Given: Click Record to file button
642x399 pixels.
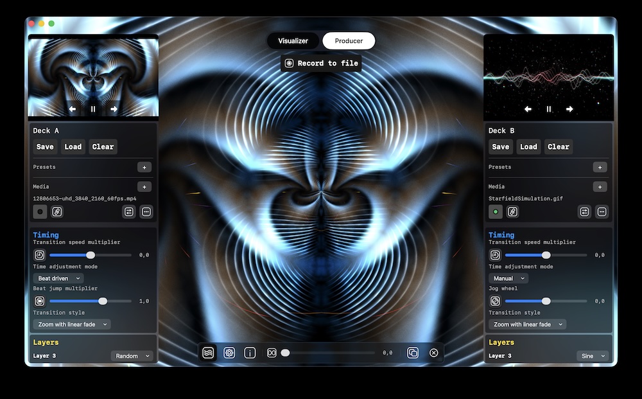Looking at the screenshot, I should click(321, 63).
